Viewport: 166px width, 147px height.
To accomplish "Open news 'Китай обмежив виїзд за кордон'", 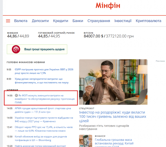I will (x=41, y=138).
